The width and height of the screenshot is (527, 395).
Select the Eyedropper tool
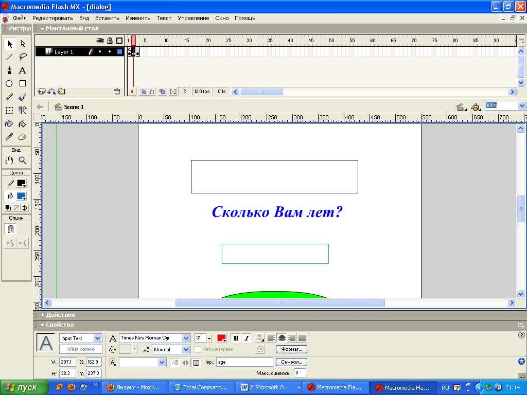(x=9, y=137)
